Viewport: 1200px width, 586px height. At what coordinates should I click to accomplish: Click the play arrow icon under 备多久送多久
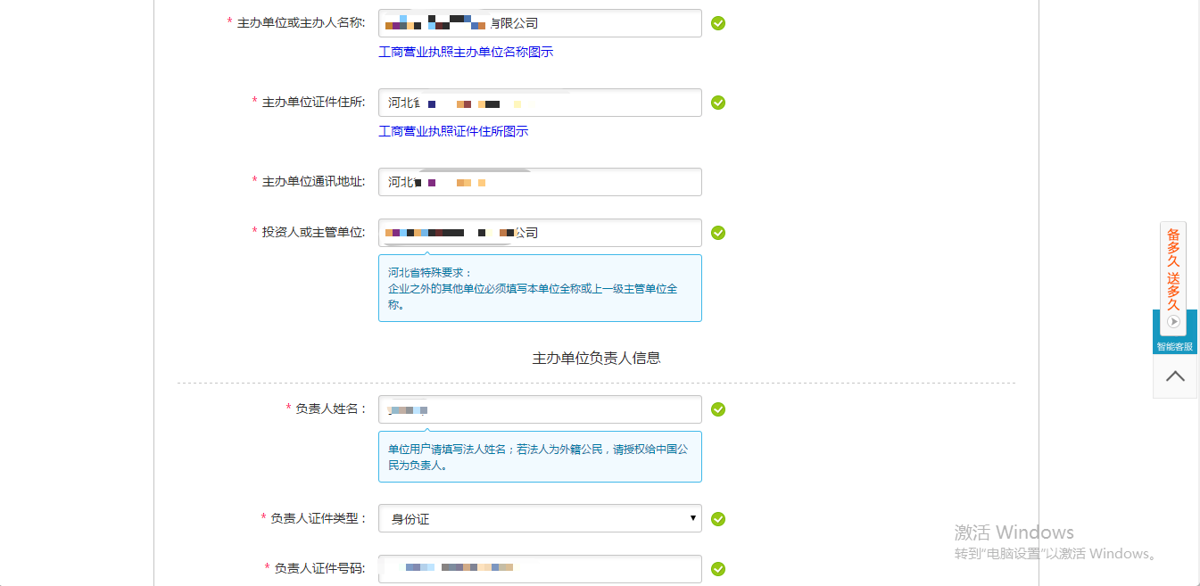1174,322
